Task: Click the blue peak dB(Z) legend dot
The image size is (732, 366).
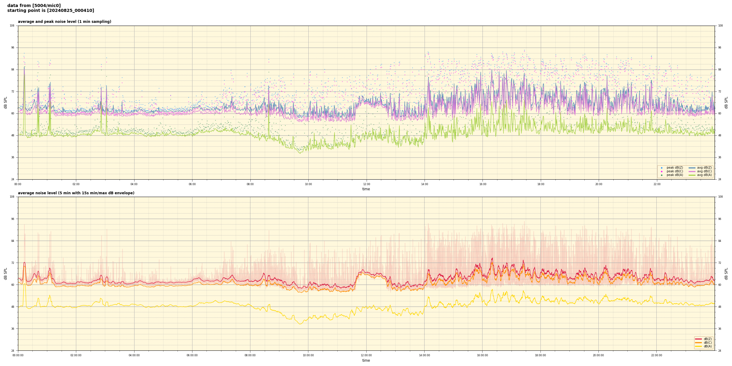Action: tap(662, 168)
